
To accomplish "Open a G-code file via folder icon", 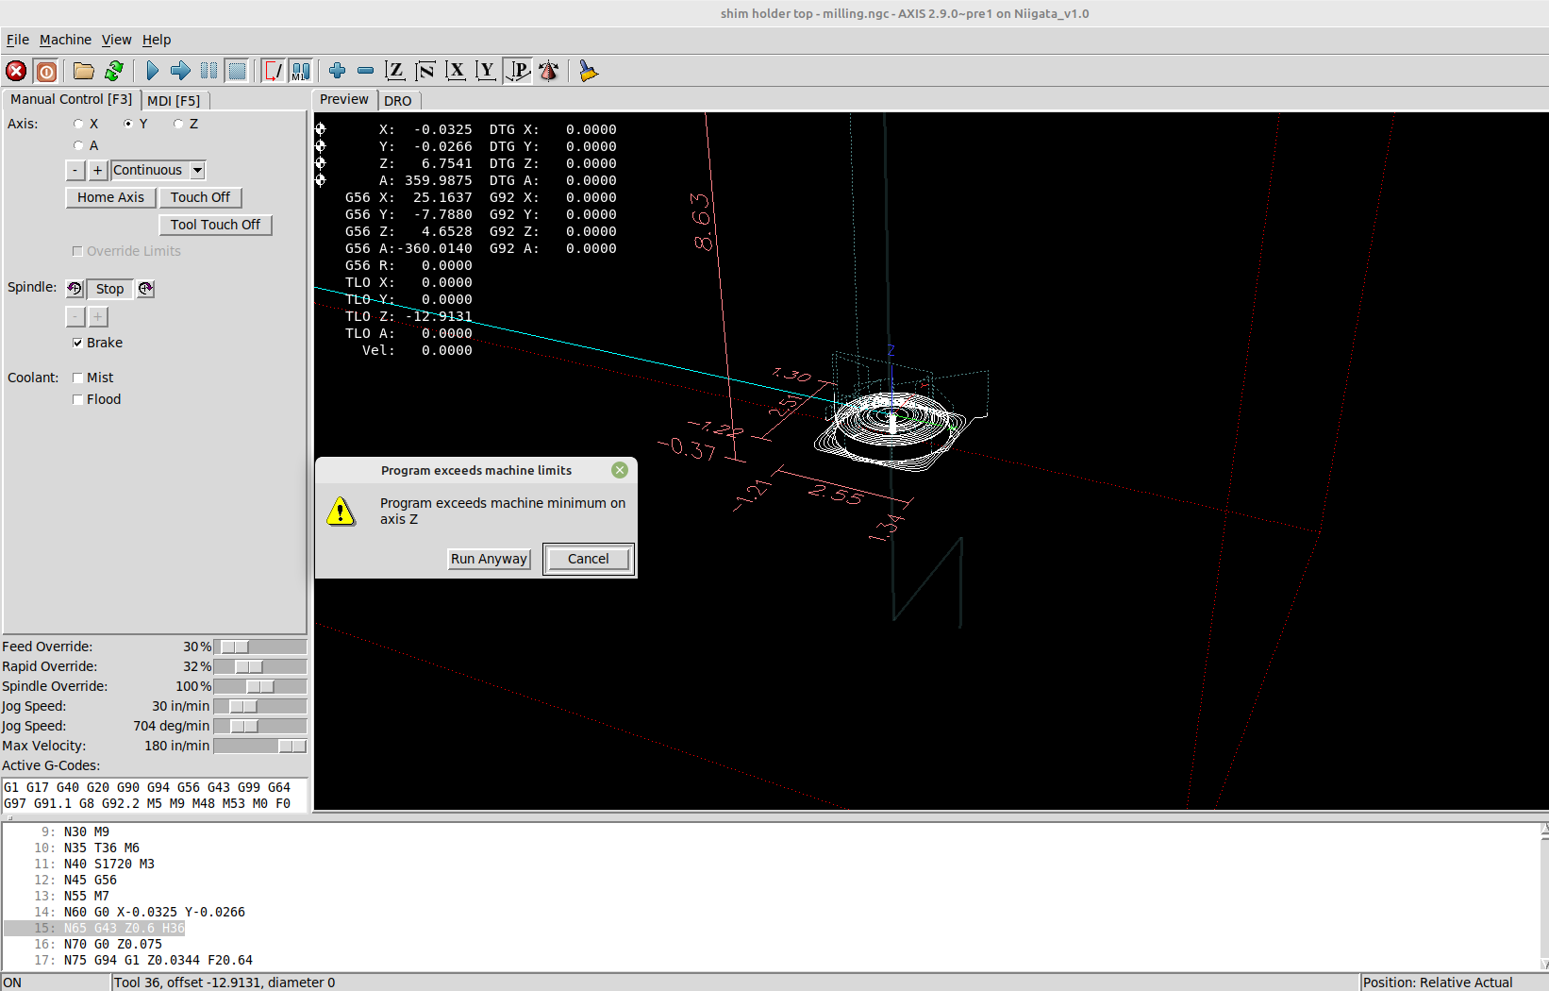I will pyautogui.click(x=84, y=71).
